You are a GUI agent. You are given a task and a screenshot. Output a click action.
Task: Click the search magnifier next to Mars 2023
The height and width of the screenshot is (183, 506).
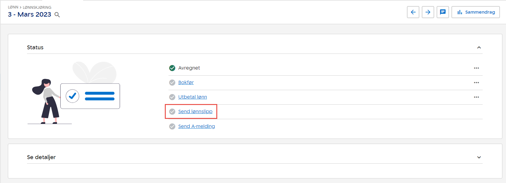[x=57, y=15]
